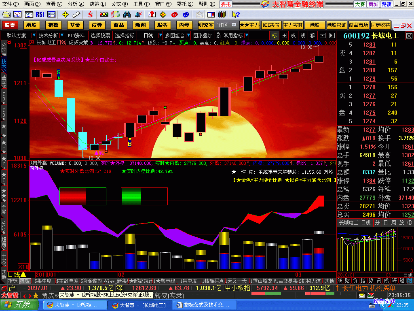Click the 图形叠加 button
Viewport: 414px width, 311px height.
click(x=203, y=35)
